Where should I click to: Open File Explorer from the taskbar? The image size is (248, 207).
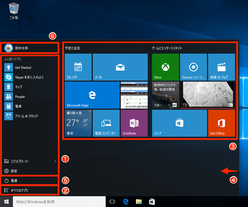pyautogui.click(x=139, y=202)
